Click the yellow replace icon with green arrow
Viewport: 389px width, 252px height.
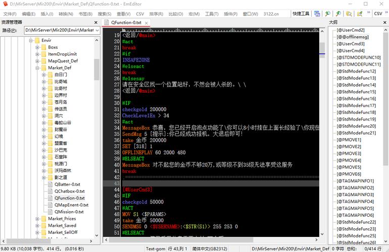pos(360,14)
